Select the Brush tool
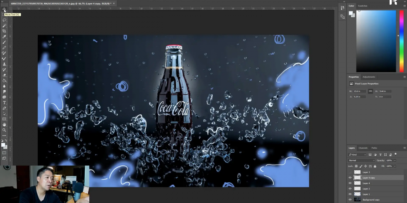407x203 pixels. [x=4, y=42]
